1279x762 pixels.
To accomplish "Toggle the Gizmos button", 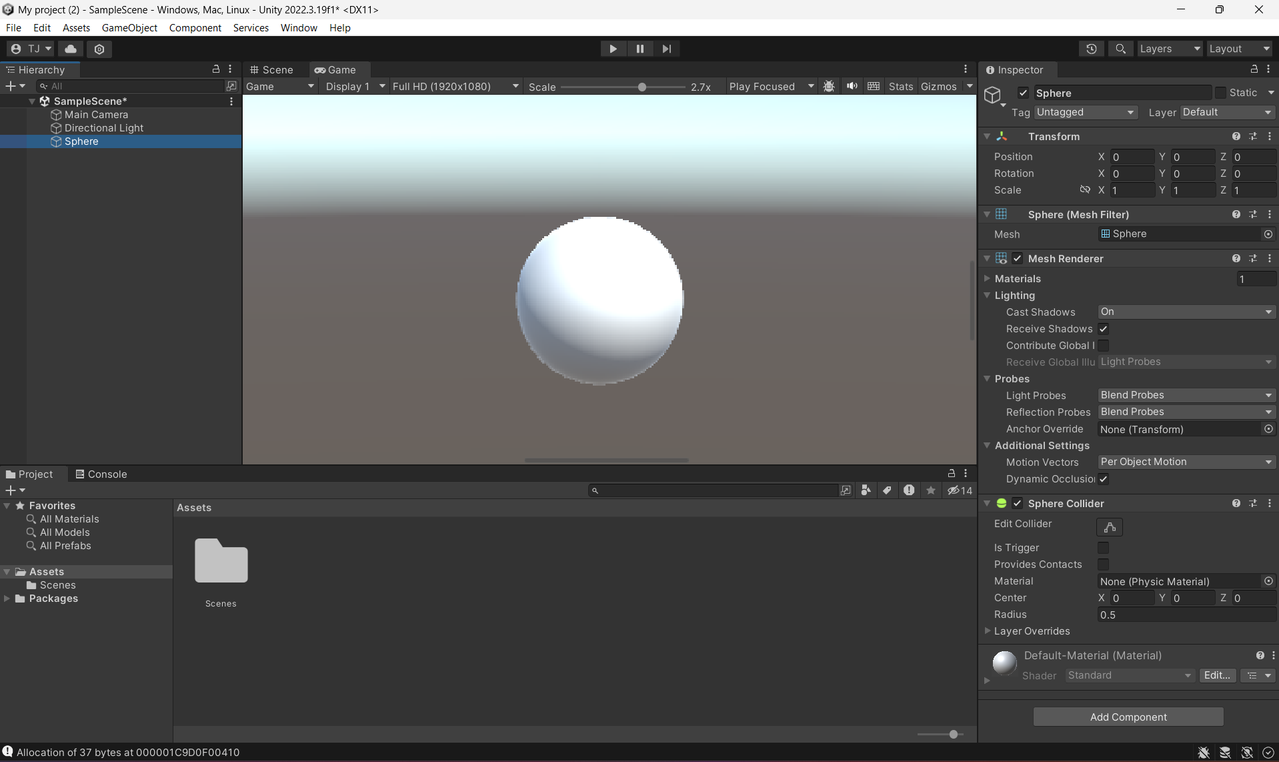I will [938, 86].
